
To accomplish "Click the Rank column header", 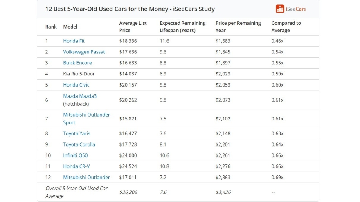I will tap(51, 27).
